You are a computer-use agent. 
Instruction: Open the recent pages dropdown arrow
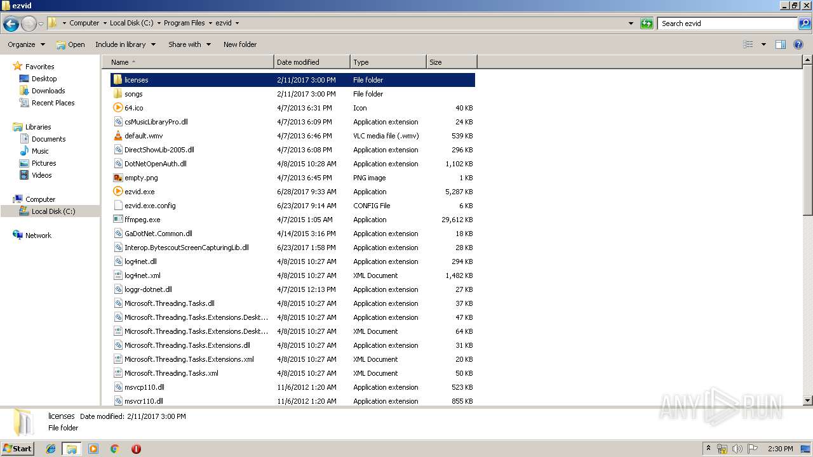[41, 24]
